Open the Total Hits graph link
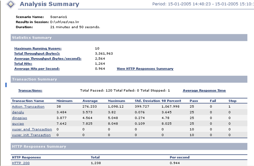Viewport: 254px width, 166px height. [23, 63]
